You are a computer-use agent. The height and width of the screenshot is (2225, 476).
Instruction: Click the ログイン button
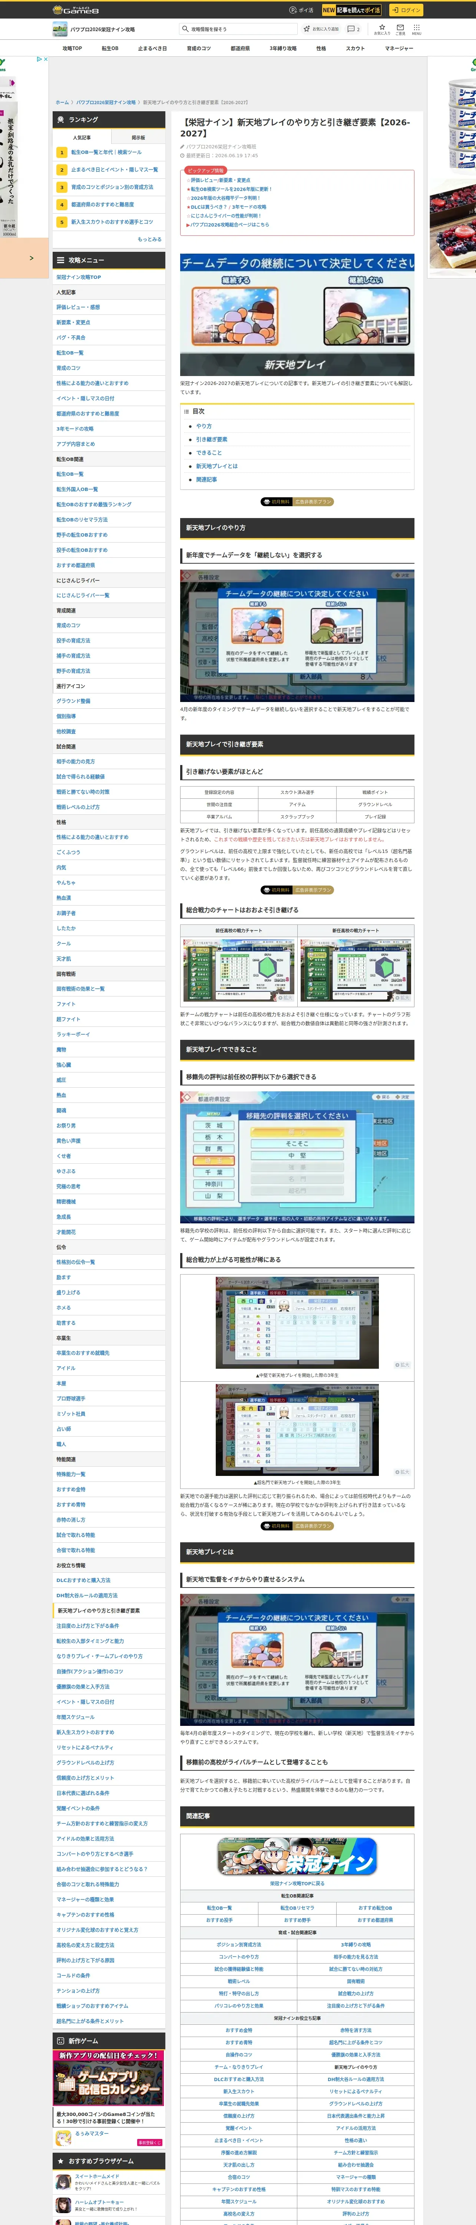(x=405, y=10)
